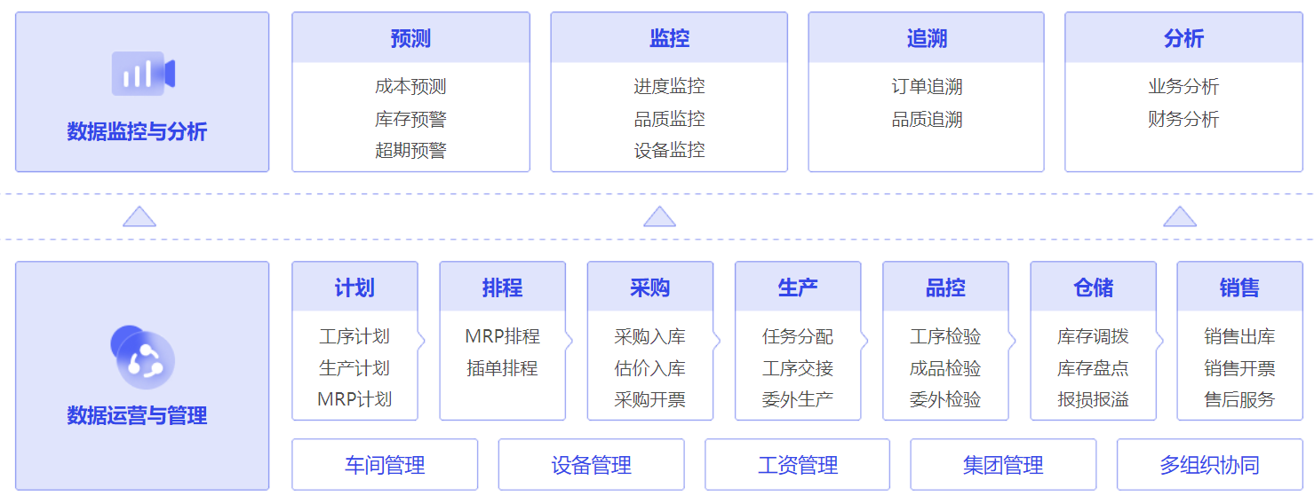Select the 预测 header
This screenshot has width=1314, height=496.
(410, 38)
